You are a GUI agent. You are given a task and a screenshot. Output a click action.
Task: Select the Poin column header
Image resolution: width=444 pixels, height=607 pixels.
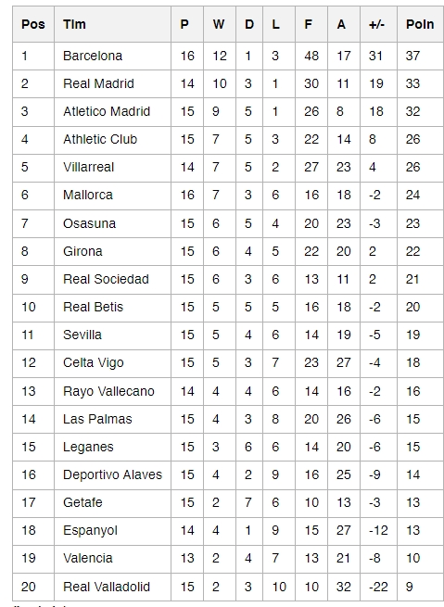pyautogui.click(x=420, y=24)
